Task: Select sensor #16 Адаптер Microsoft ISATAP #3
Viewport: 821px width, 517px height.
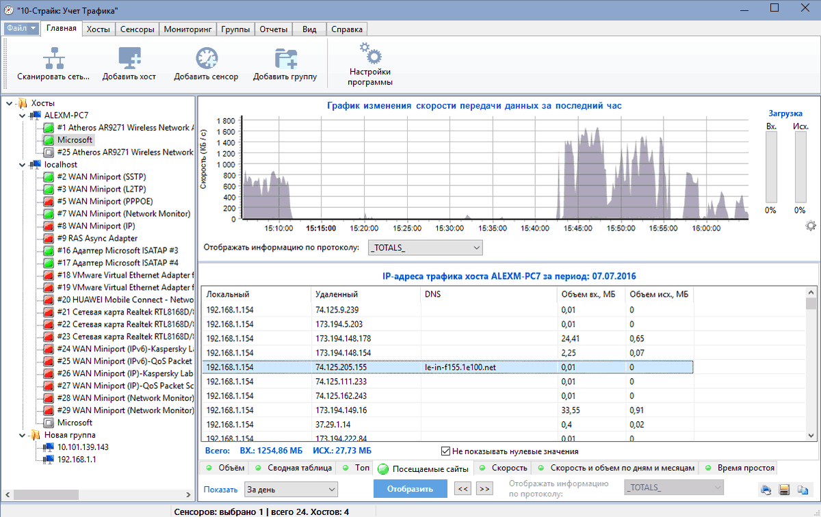Action: 111,251
